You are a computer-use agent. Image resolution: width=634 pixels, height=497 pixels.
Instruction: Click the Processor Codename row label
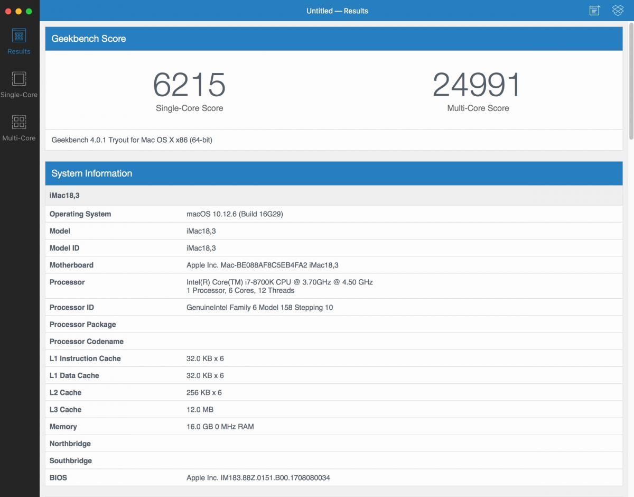point(86,341)
